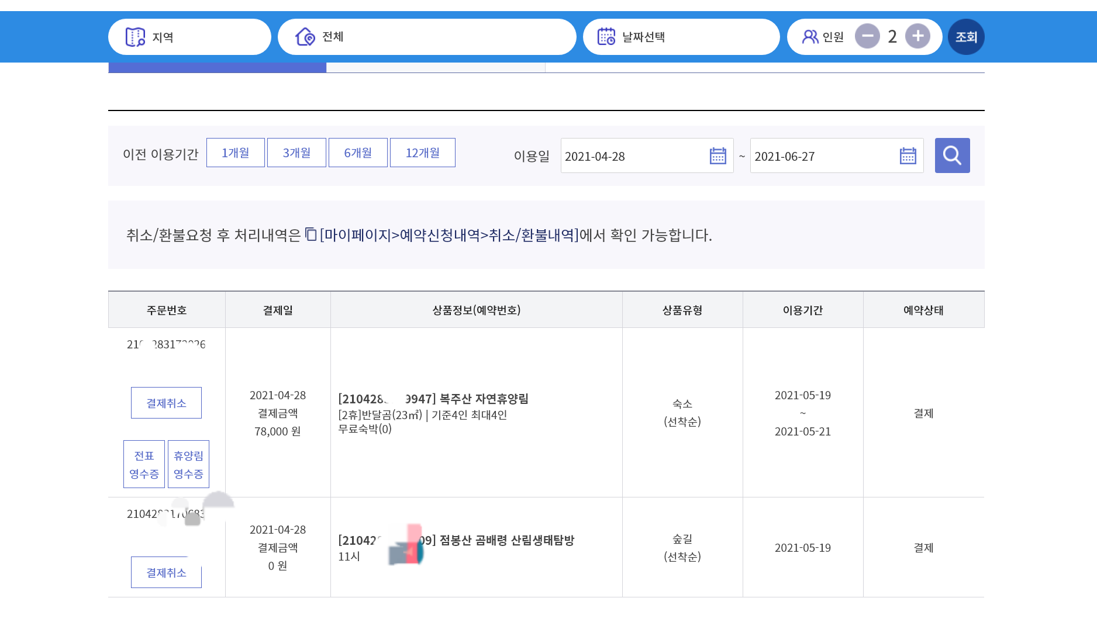Open the date selection calendar icon

(x=606, y=37)
